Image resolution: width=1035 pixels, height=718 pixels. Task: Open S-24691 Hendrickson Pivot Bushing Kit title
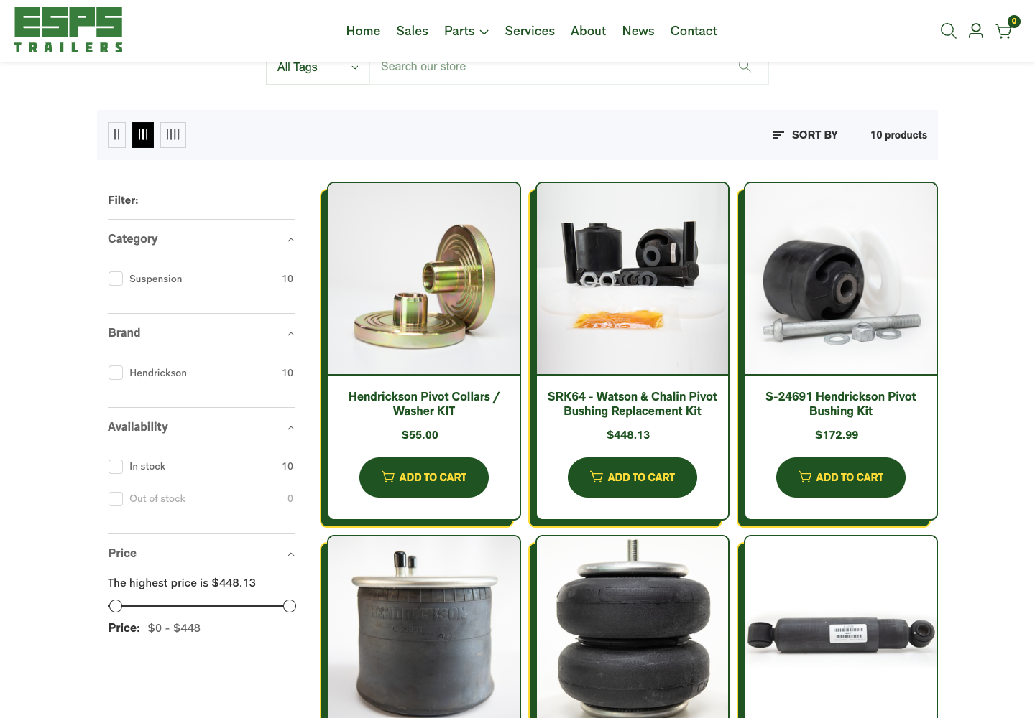841,404
